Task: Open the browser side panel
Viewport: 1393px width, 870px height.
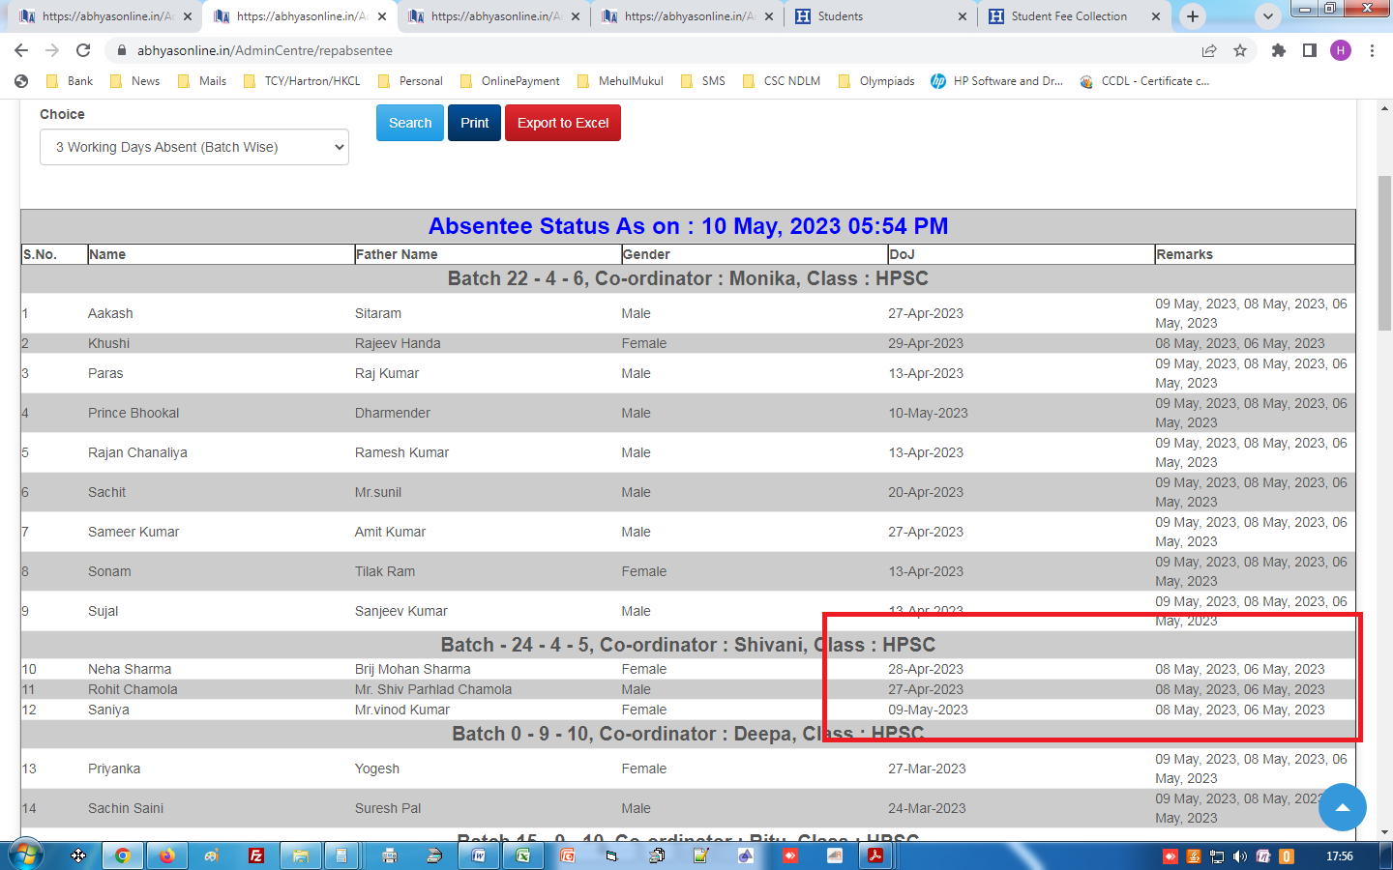Action: coord(1309,50)
